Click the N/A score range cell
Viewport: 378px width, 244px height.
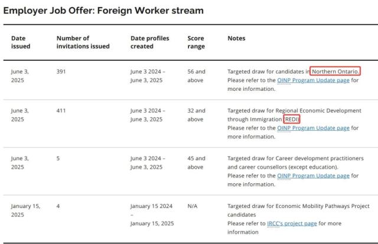pyautogui.click(x=193, y=206)
